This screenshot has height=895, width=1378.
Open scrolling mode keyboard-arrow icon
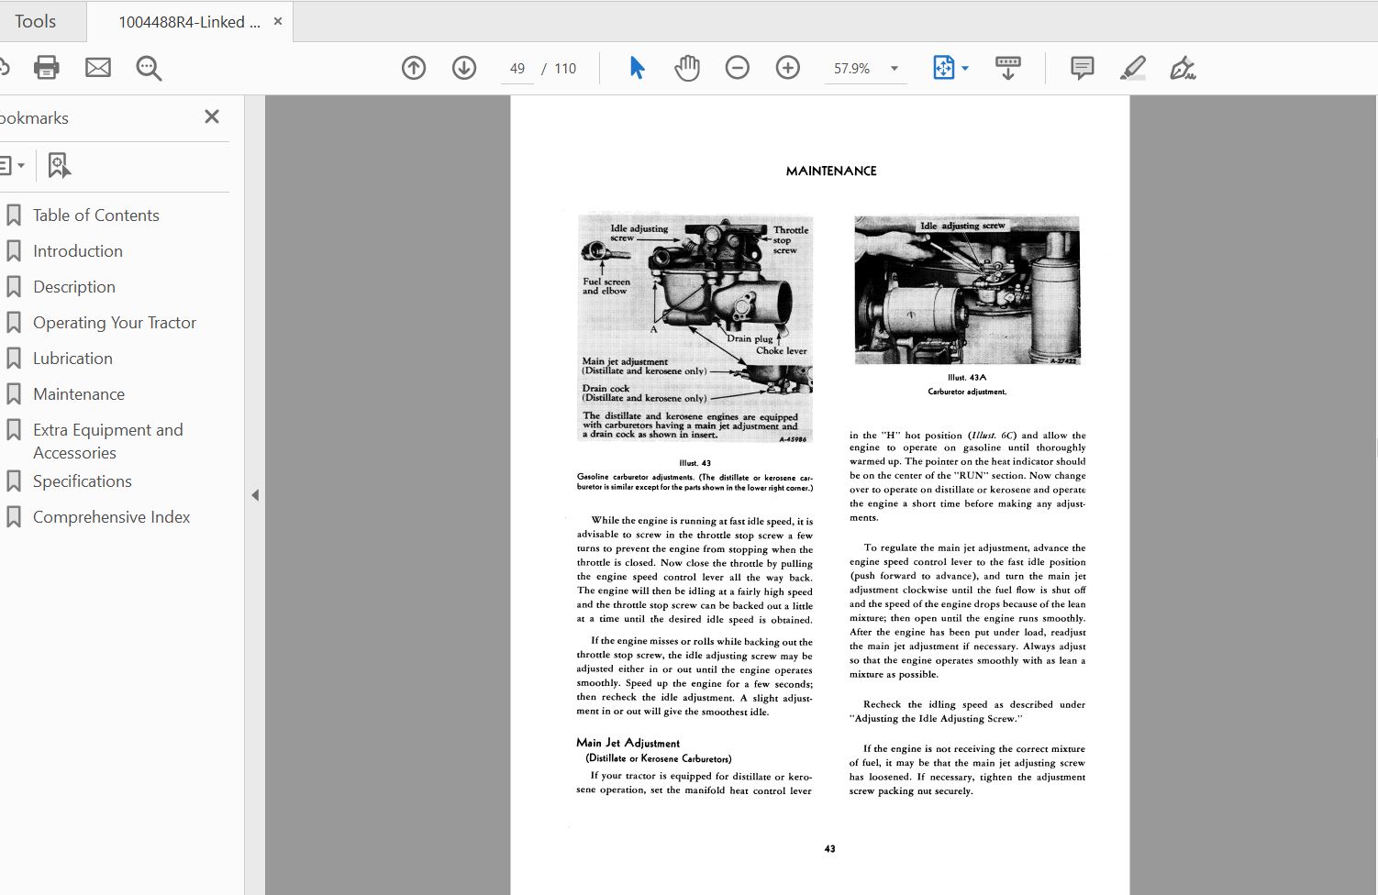1007,68
